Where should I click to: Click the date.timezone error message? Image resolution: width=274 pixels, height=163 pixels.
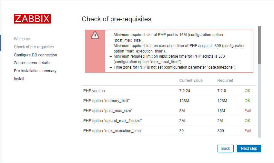pos(175,67)
